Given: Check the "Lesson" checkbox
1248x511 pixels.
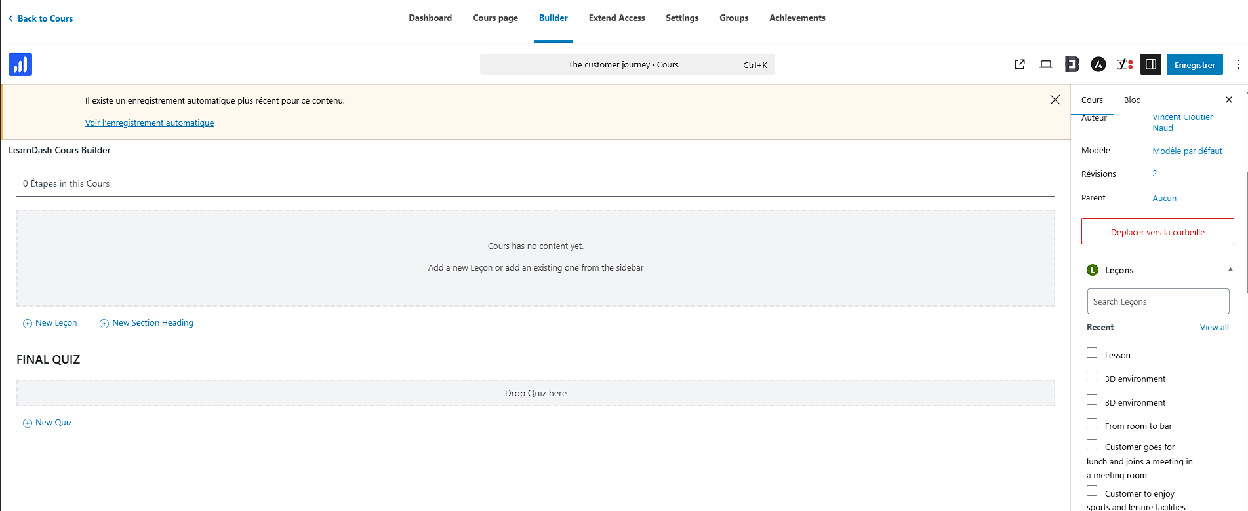Looking at the screenshot, I should pos(1092,353).
